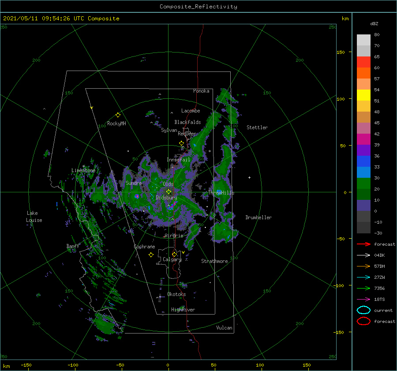The width and height of the screenshot is (397, 371).
Task: Click the white 04DK arrow in legend
Action: coord(363,255)
